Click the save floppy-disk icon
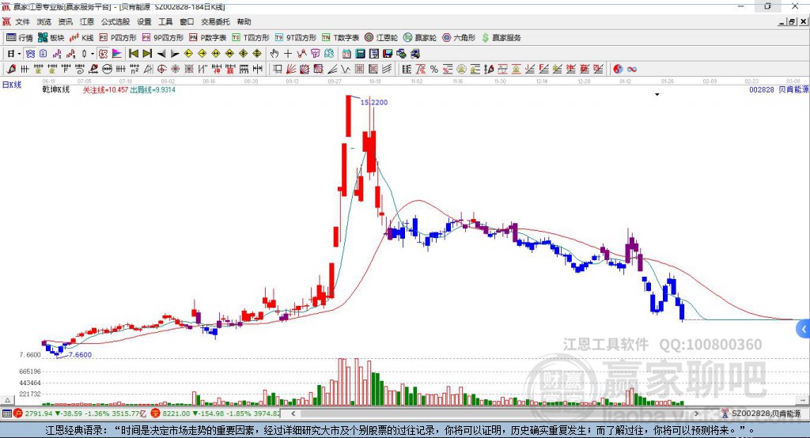The image size is (810, 438). (x=388, y=54)
